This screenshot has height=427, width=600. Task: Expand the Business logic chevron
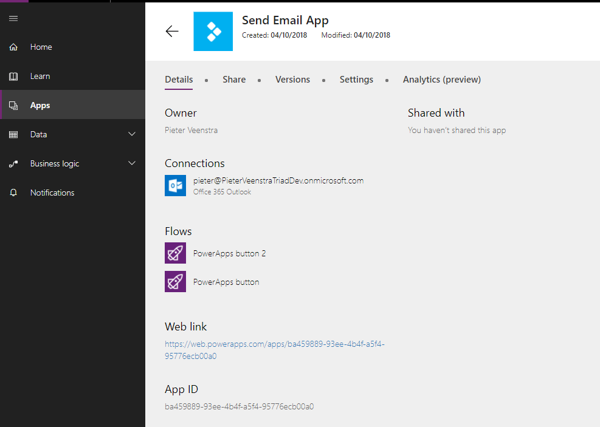coord(132,163)
